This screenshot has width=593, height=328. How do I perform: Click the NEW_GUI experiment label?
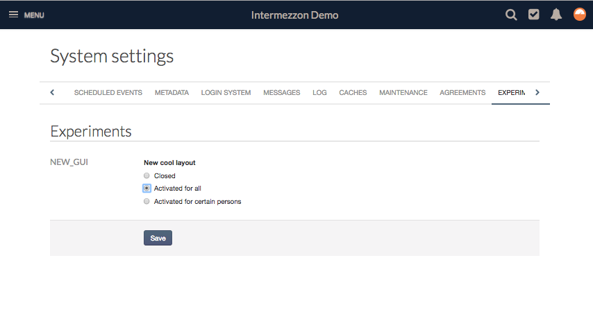pos(69,162)
